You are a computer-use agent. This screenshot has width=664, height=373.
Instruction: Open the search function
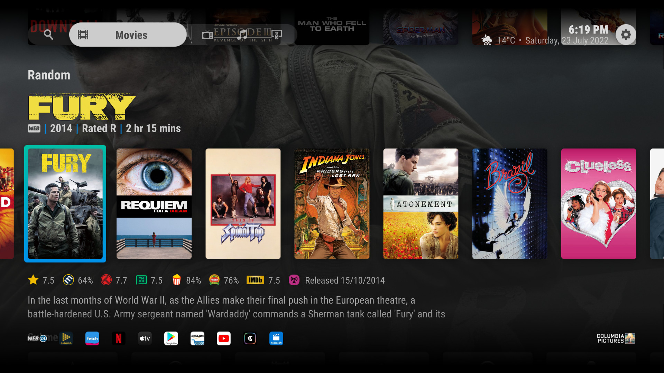[48, 35]
